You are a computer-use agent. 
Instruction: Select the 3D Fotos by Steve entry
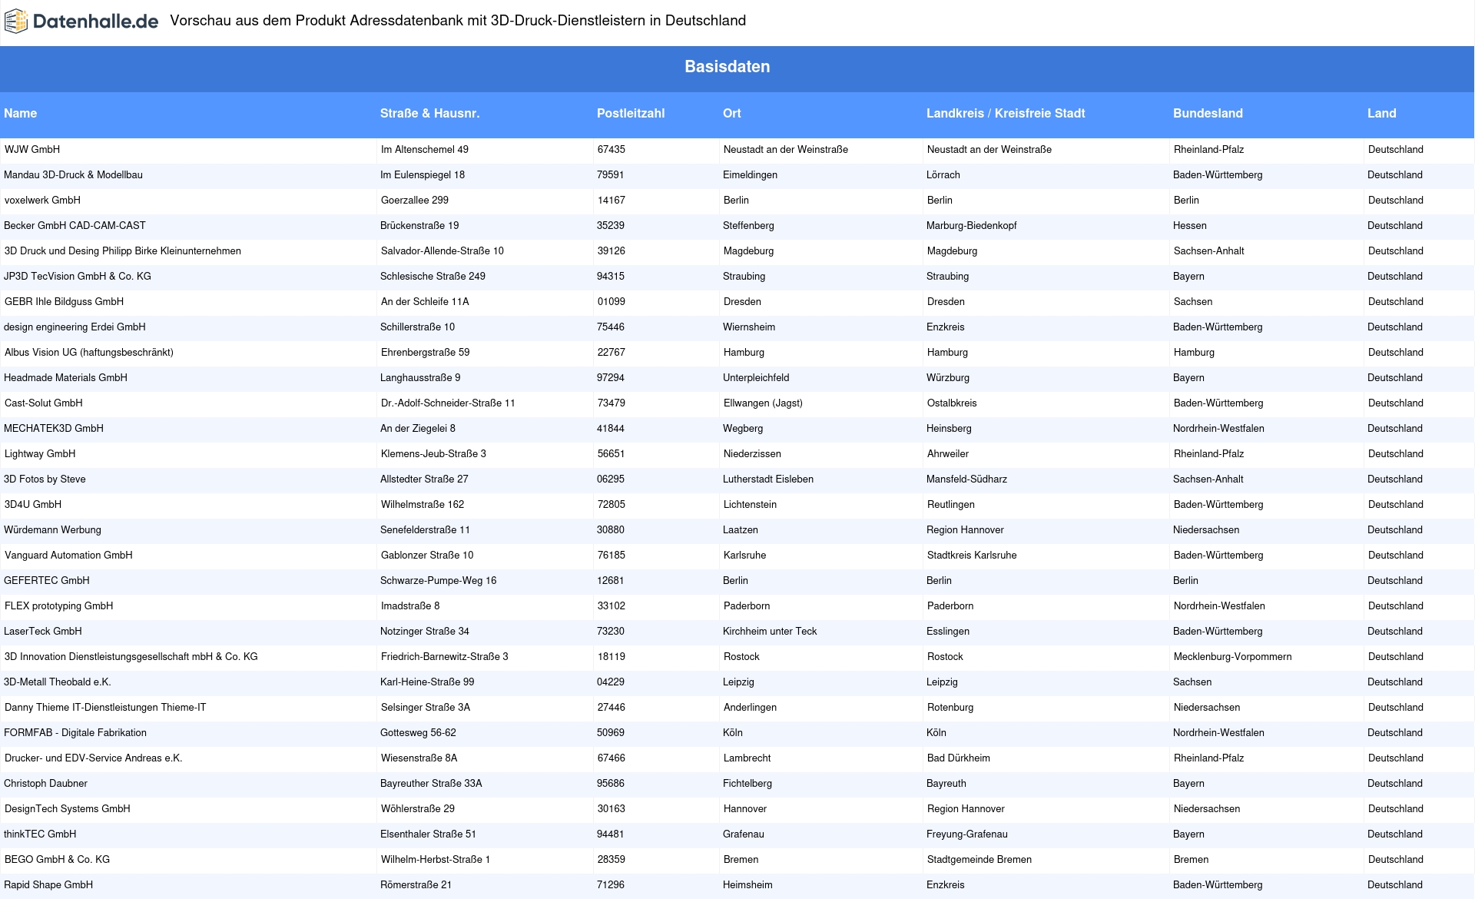45,479
